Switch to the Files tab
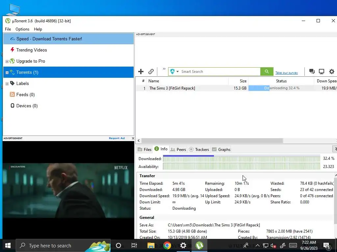 [144, 149]
